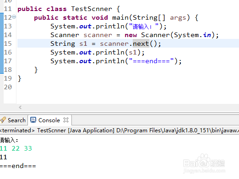Click the String type on line 15
This screenshot has width=239, height=179.
[63, 44]
